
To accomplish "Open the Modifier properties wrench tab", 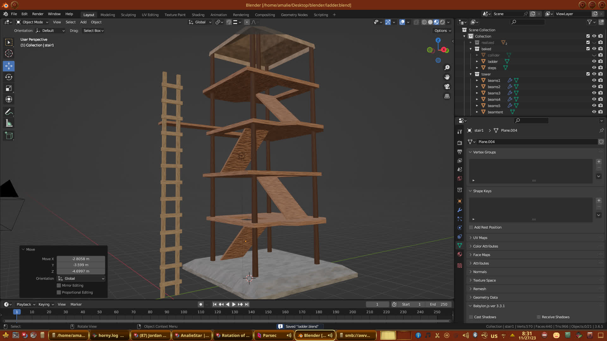I will click(460, 210).
